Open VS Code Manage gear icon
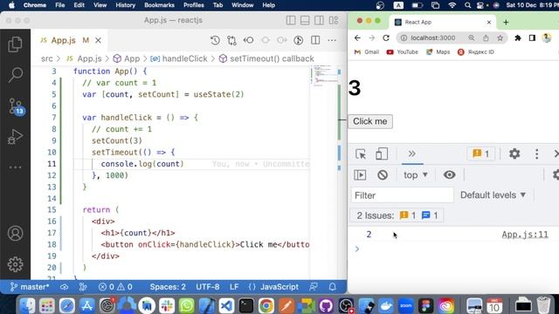Screen dimensions: 559x314 (15, 264)
